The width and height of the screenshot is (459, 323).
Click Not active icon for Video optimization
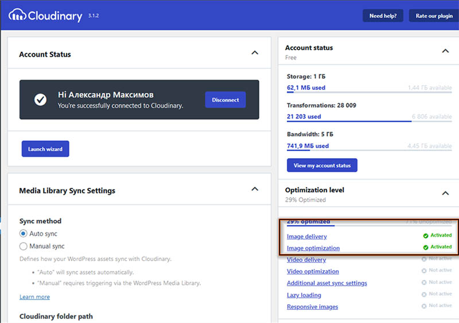pyautogui.click(x=424, y=271)
